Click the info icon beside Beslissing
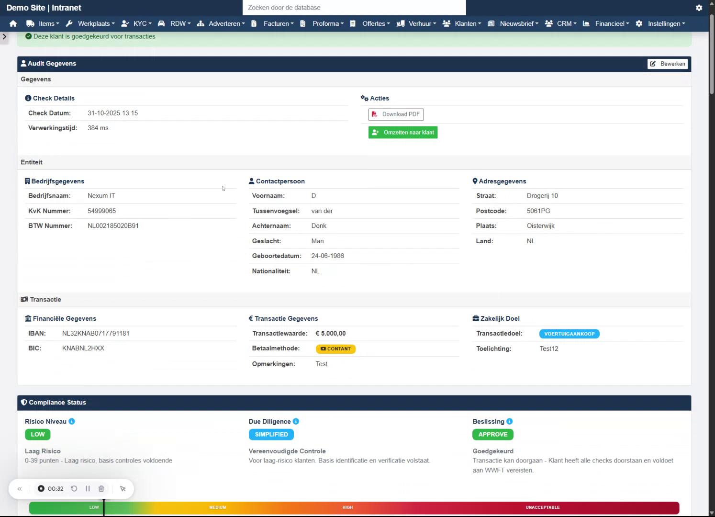 tap(510, 421)
